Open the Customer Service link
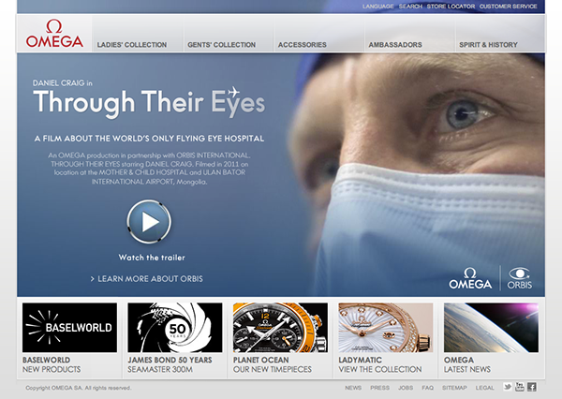 tap(509, 7)
